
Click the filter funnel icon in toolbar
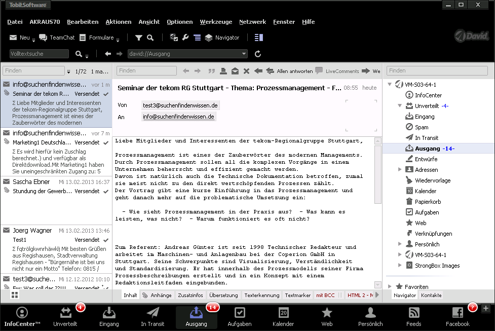pyautogui.click(x=138, y=38)
